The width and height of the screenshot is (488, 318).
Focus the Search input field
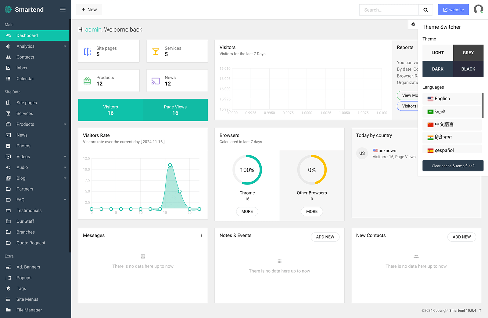pos(389,10)
